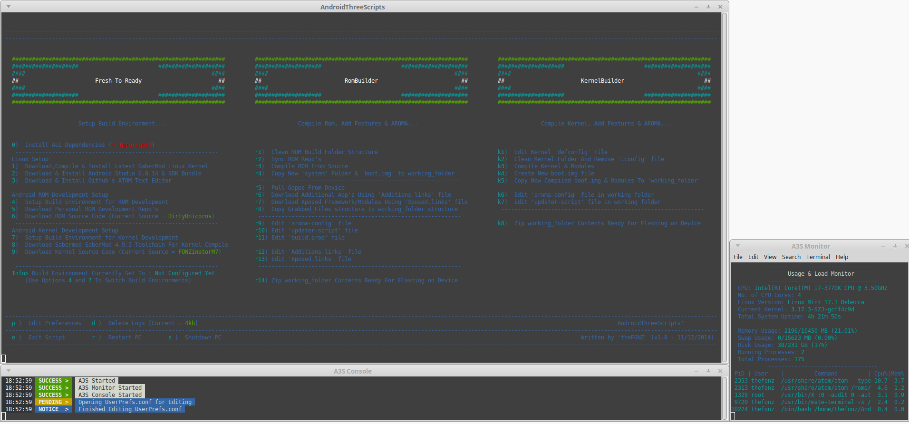909x424 pixels.
Task: Click the A3S Console vertical scrollbar
Action: tap(725, 398)
